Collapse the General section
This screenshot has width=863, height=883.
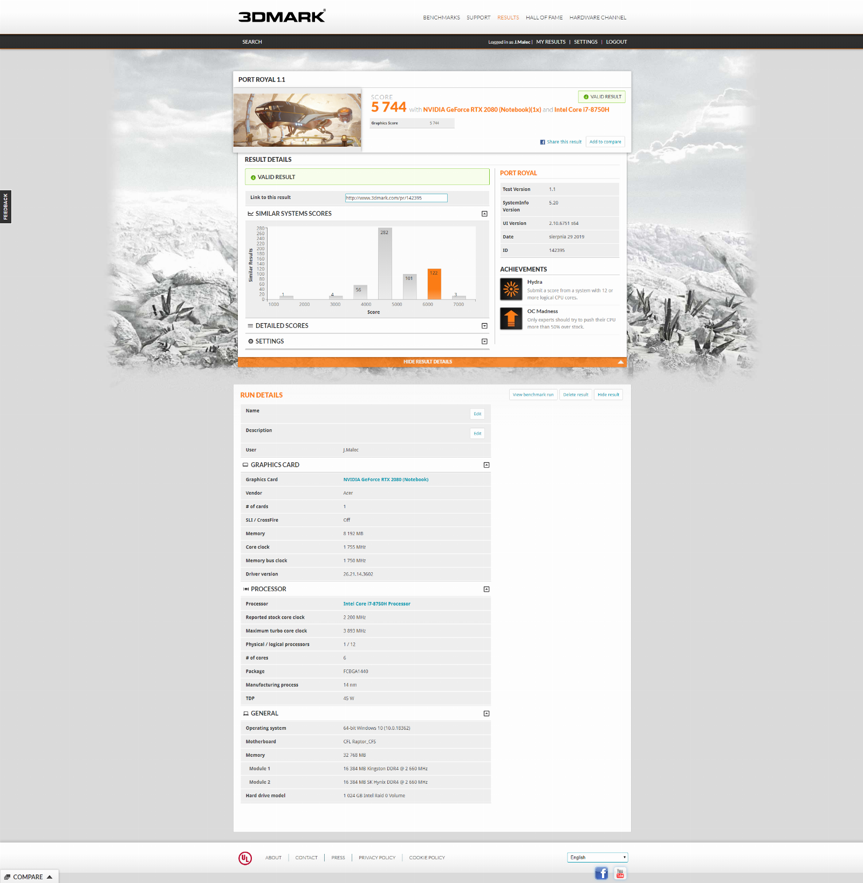point(487,714)
